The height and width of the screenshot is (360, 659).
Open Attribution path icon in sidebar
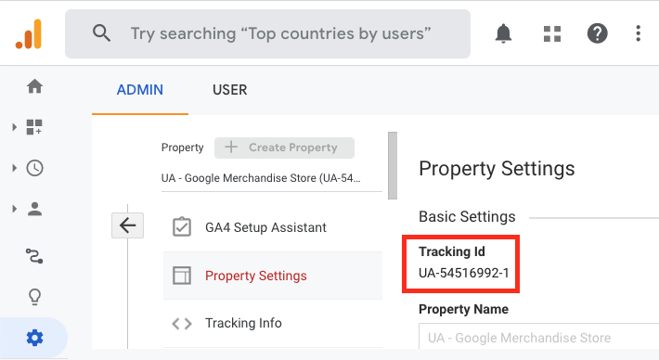click(34, 256)
